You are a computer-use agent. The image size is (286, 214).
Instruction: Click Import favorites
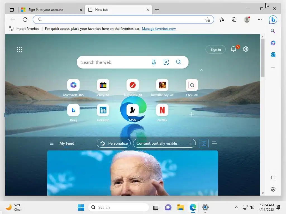(x=24, y=29)
